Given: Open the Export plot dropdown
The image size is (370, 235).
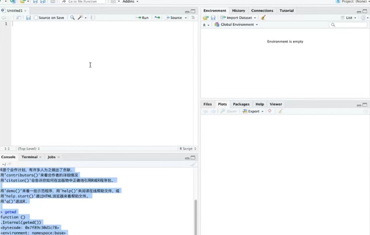Looking at the screenshot, I should click(x=253, y=111).
